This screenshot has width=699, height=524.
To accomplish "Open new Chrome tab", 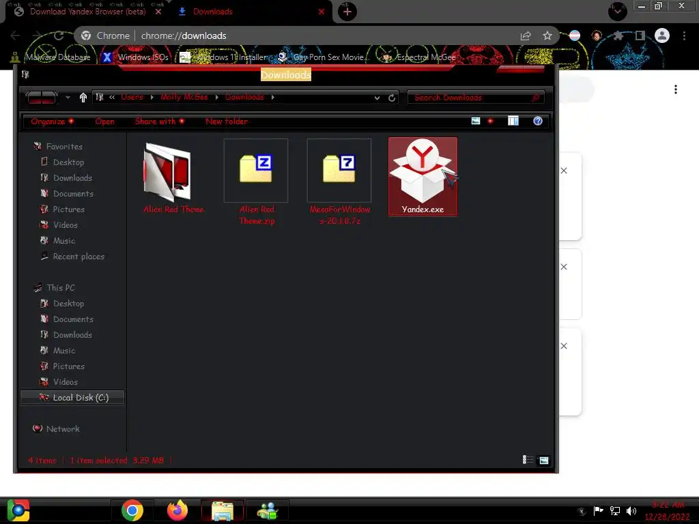I will click(x=347, y=12).
